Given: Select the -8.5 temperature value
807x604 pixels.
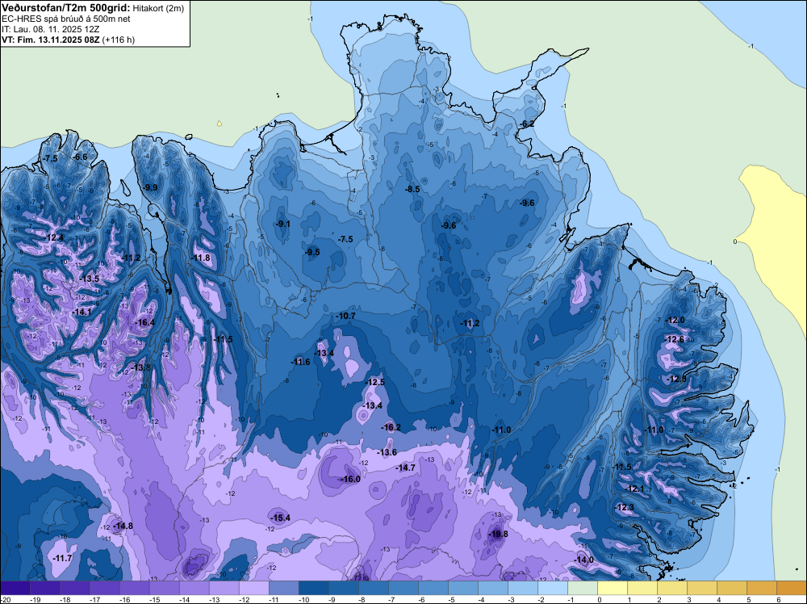Looking at the screenshot, I should point(412,189).
